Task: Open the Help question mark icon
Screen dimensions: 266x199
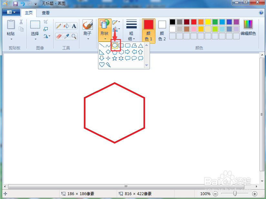Action: coord(261,13)
